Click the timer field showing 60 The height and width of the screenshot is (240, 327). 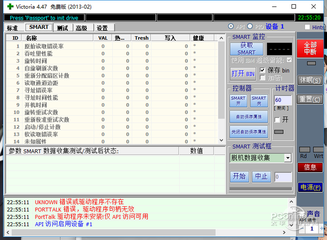point(283,100)
